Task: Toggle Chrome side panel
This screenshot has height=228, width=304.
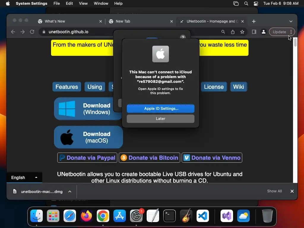Action: click(254, 32)
